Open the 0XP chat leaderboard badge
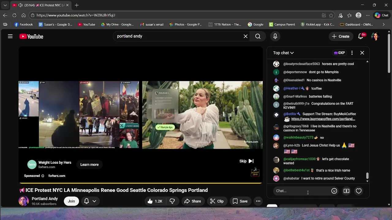This screenshot has height=220, width=392. (339, 53)
